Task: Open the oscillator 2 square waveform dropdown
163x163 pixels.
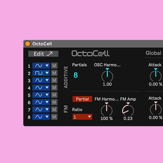Action: 41,73
